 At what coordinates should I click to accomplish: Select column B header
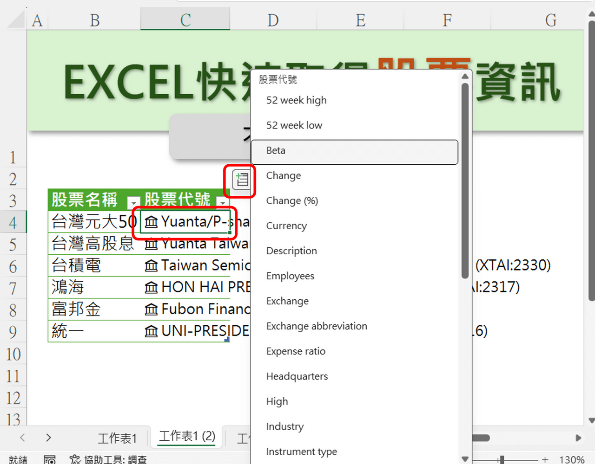tap(95, 20)
